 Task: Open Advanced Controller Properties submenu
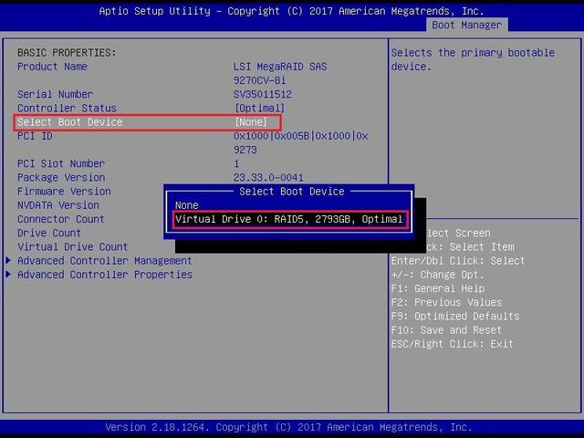pos(104,275)
